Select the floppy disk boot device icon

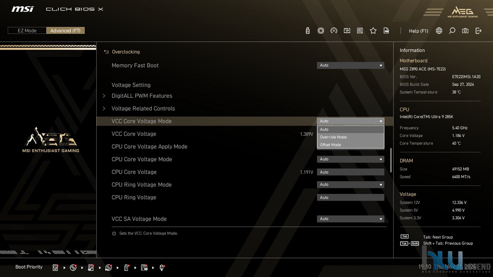tap(144, 267)
